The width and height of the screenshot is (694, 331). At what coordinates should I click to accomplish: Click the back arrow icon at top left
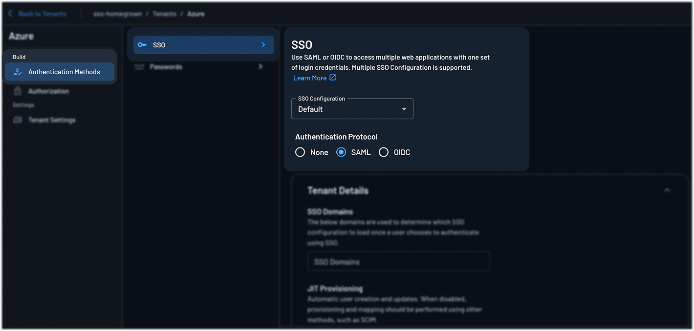pos(10,14)
